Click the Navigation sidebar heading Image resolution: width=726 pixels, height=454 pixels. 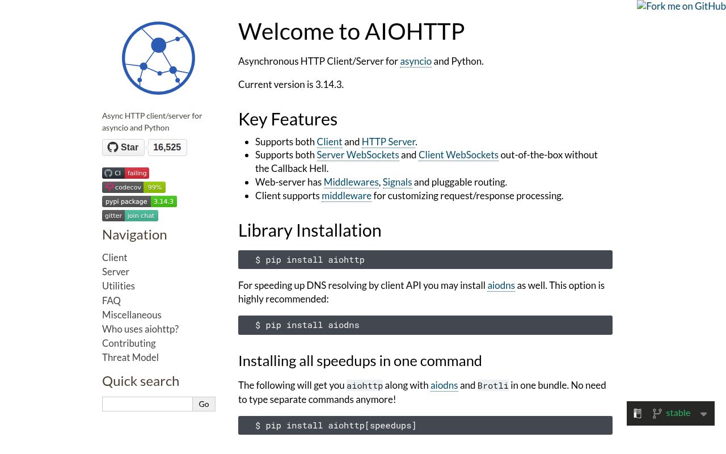(x=134, y=235)
